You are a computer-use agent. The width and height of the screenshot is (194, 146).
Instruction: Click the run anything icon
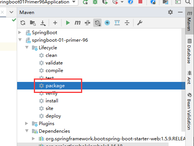coord(178,2)
